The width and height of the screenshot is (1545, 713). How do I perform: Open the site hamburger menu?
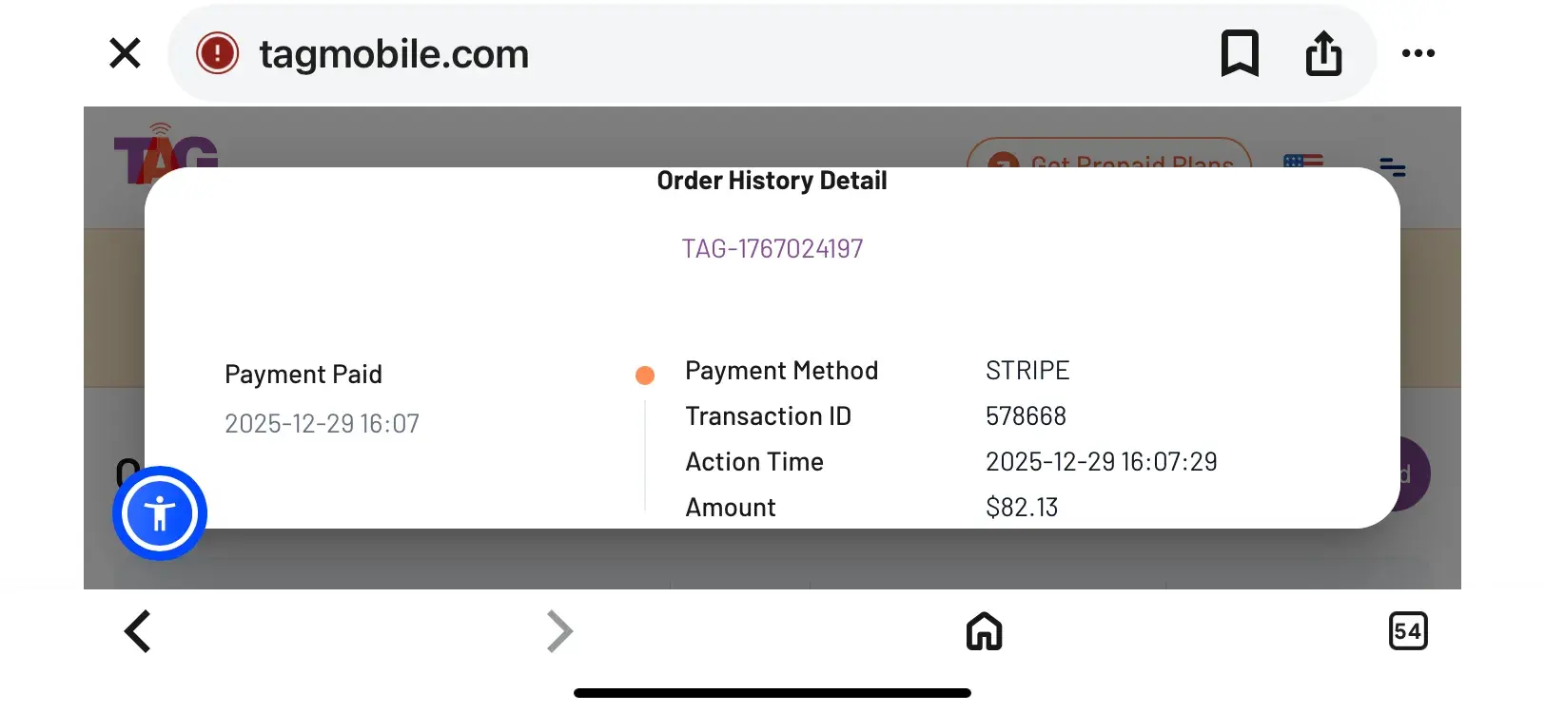[1392, 167]
